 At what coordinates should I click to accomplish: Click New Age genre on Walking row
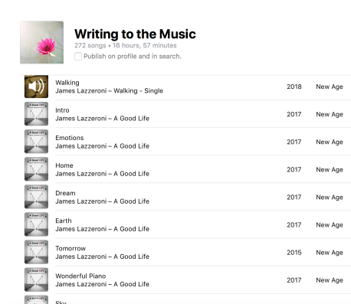[x=330, y=87]
